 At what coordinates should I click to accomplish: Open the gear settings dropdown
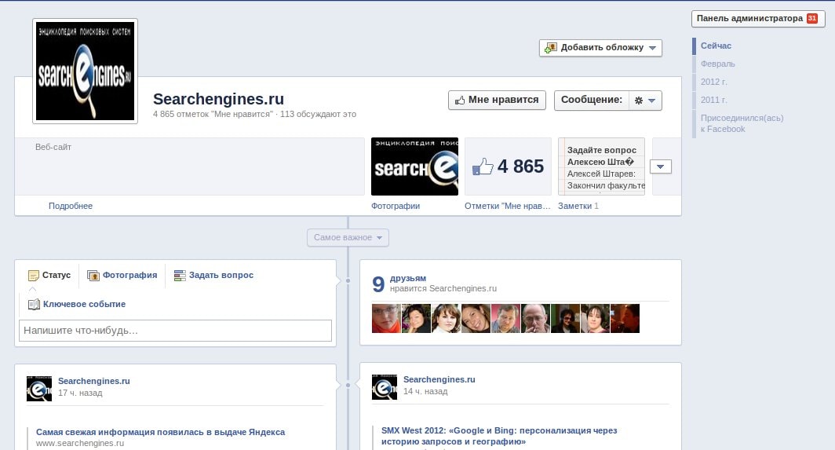645,101
